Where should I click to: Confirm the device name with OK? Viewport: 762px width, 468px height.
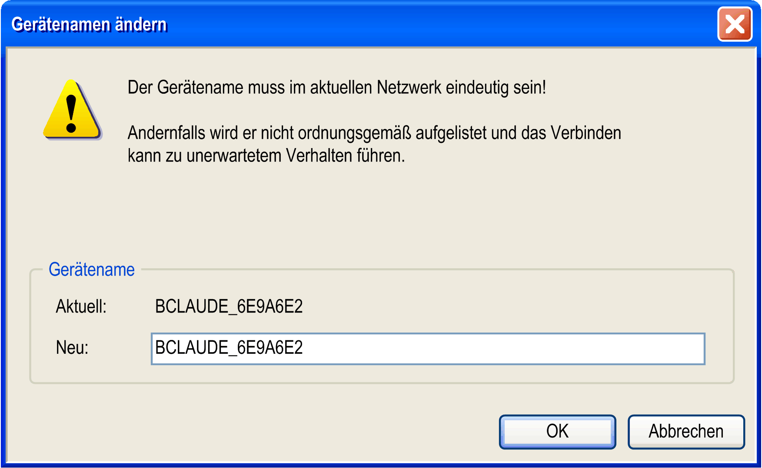point(557,432)
